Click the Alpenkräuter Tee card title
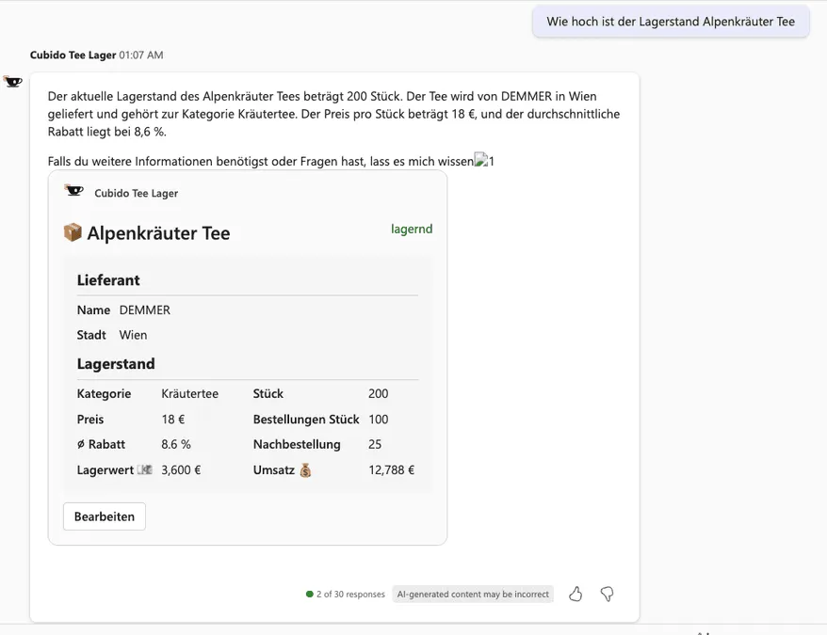 158,233
